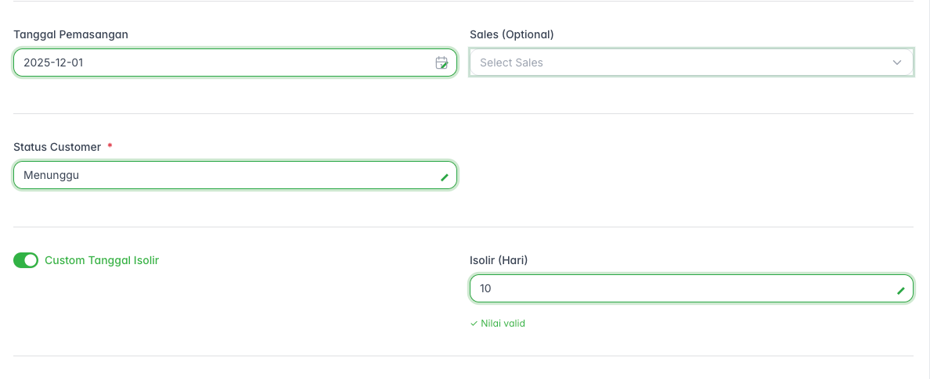Viewport: 930px width, 379px height.
Task: Click the green Custom Tanggal Isolir label text
Action: point(102,260)
